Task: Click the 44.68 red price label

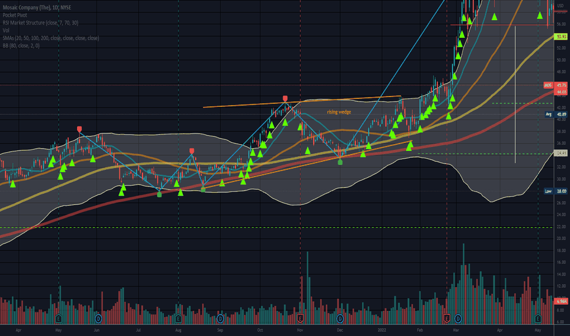Action: click(x=561, y=92)
